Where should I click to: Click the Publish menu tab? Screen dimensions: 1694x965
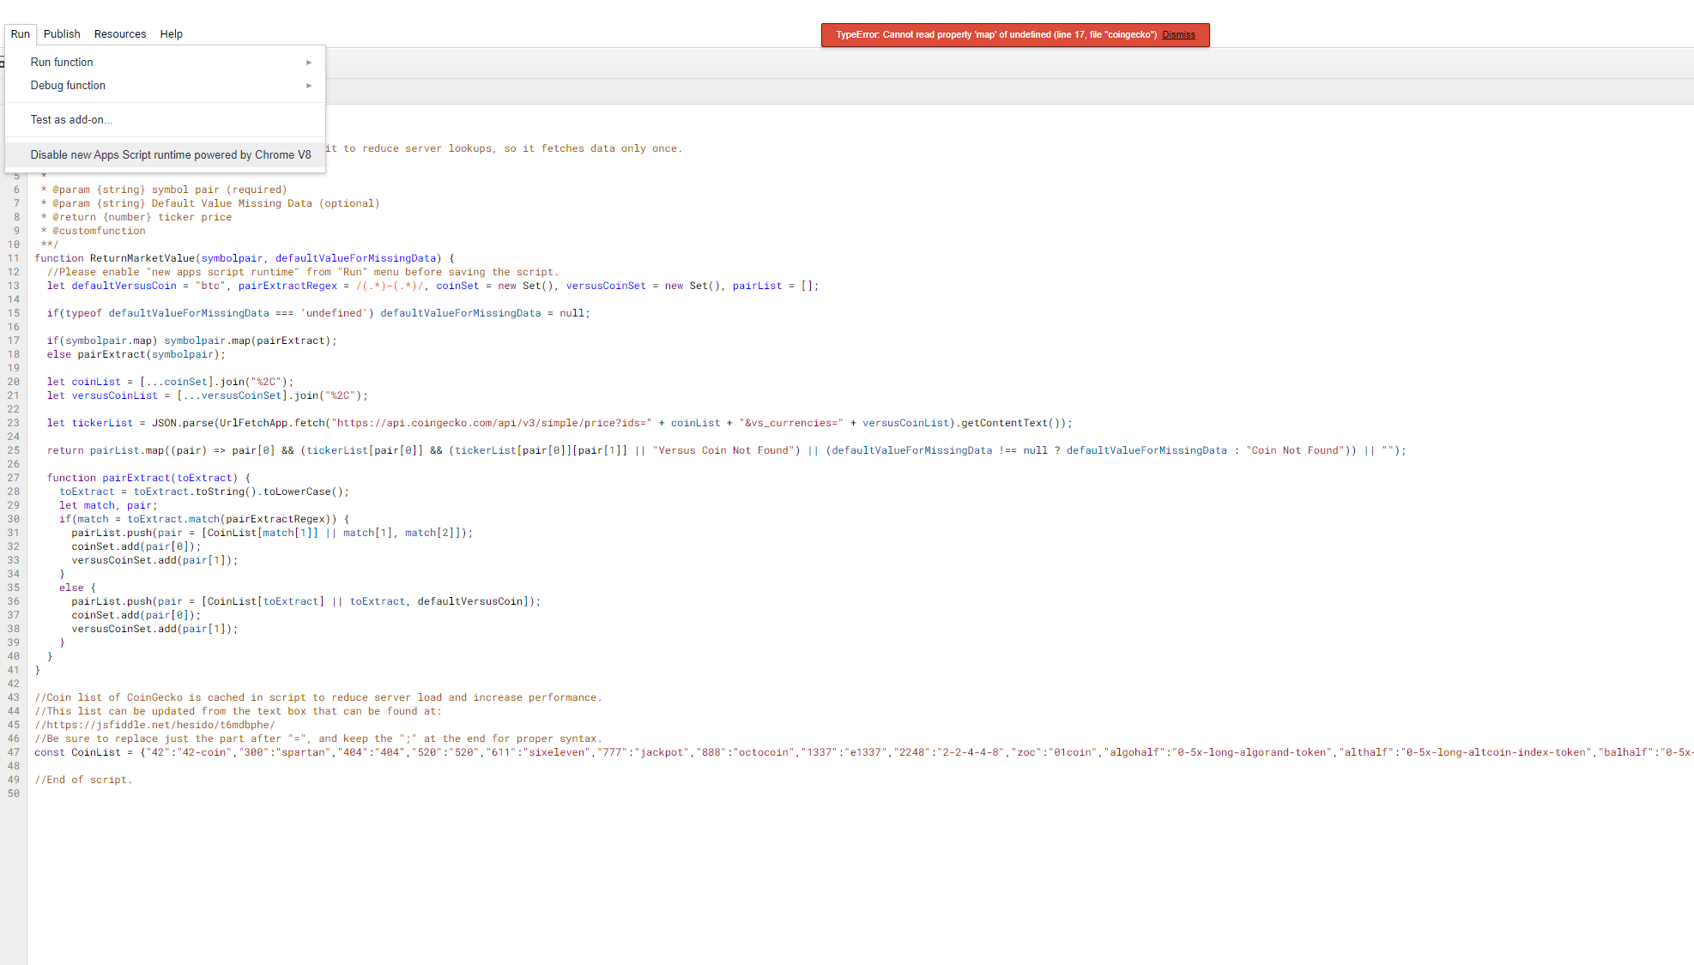60,33
